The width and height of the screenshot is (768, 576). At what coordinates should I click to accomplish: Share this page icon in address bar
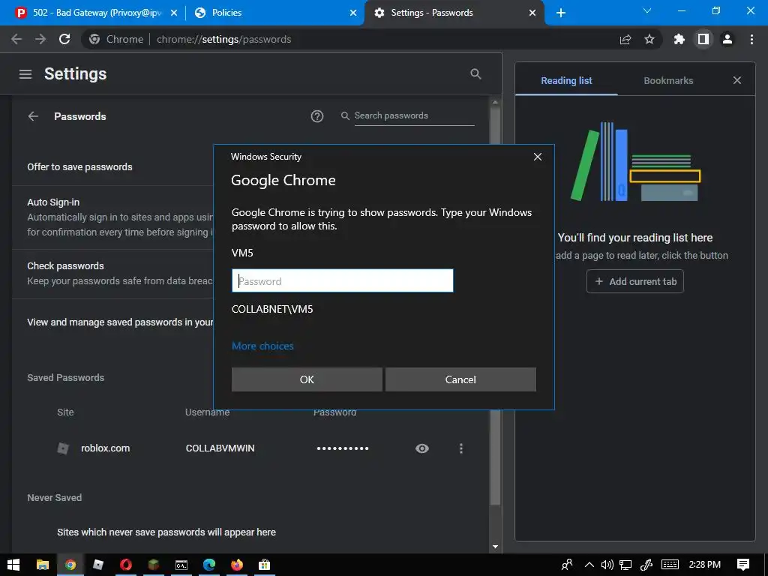[x=625, y=39]
